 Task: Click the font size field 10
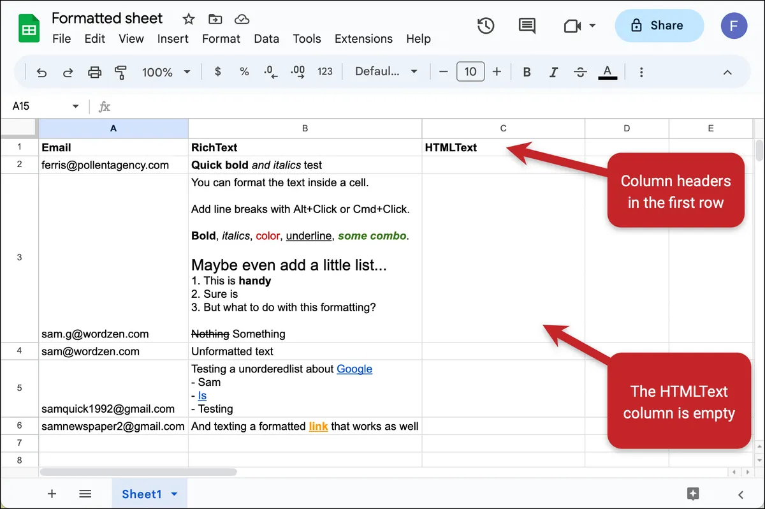coord(470,72)
